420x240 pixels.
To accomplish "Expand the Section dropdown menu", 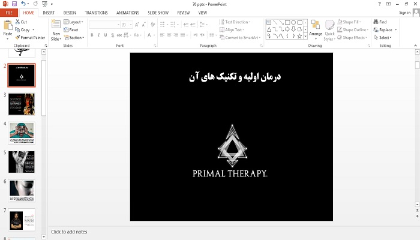I will pos(76,37).
